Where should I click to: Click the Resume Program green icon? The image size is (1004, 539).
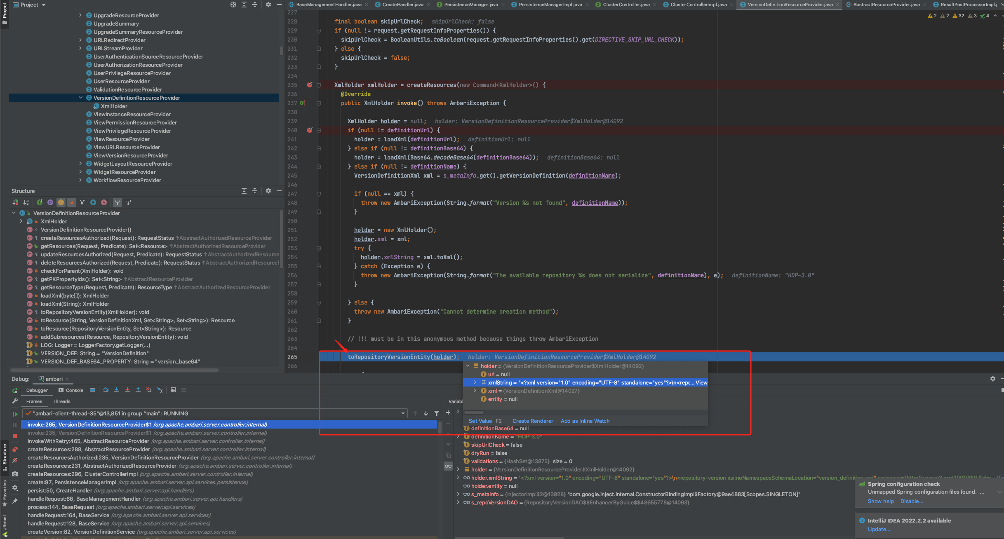point(15,414)
